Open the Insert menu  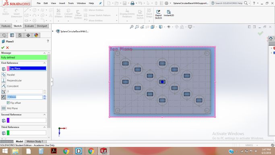pyautogui.click(x=62, y=3)
